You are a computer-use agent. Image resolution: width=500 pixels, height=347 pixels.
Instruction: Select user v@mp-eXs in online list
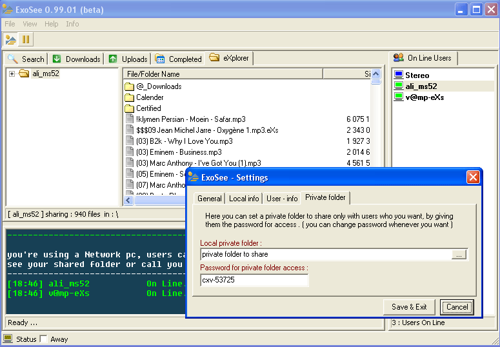[x=425, y=97]
